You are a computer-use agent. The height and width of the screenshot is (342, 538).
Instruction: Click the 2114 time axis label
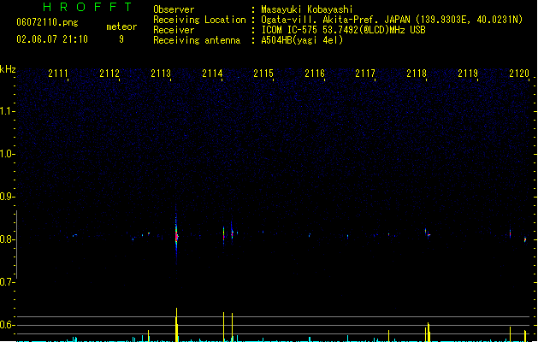[212, 74]
